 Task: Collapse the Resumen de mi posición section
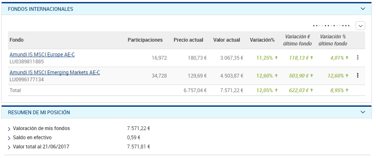pyautogui.click(x=363, y=112)
